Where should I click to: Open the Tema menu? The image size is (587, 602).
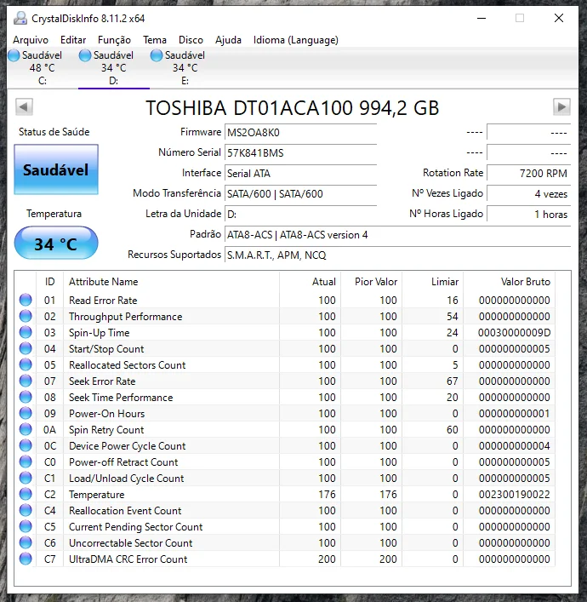pyautogui.click(x=155, y=40)
